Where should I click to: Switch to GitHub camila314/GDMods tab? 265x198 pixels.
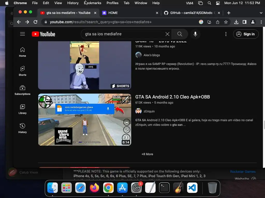[x=192, y=13]
